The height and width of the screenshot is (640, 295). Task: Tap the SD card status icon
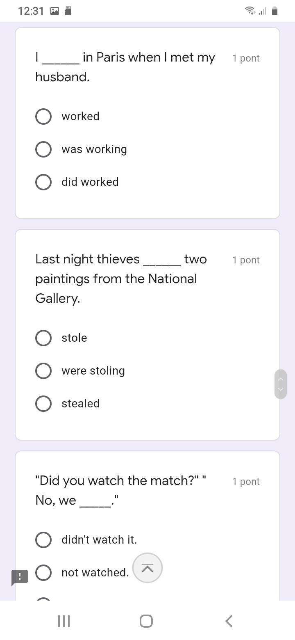point(68,11)
